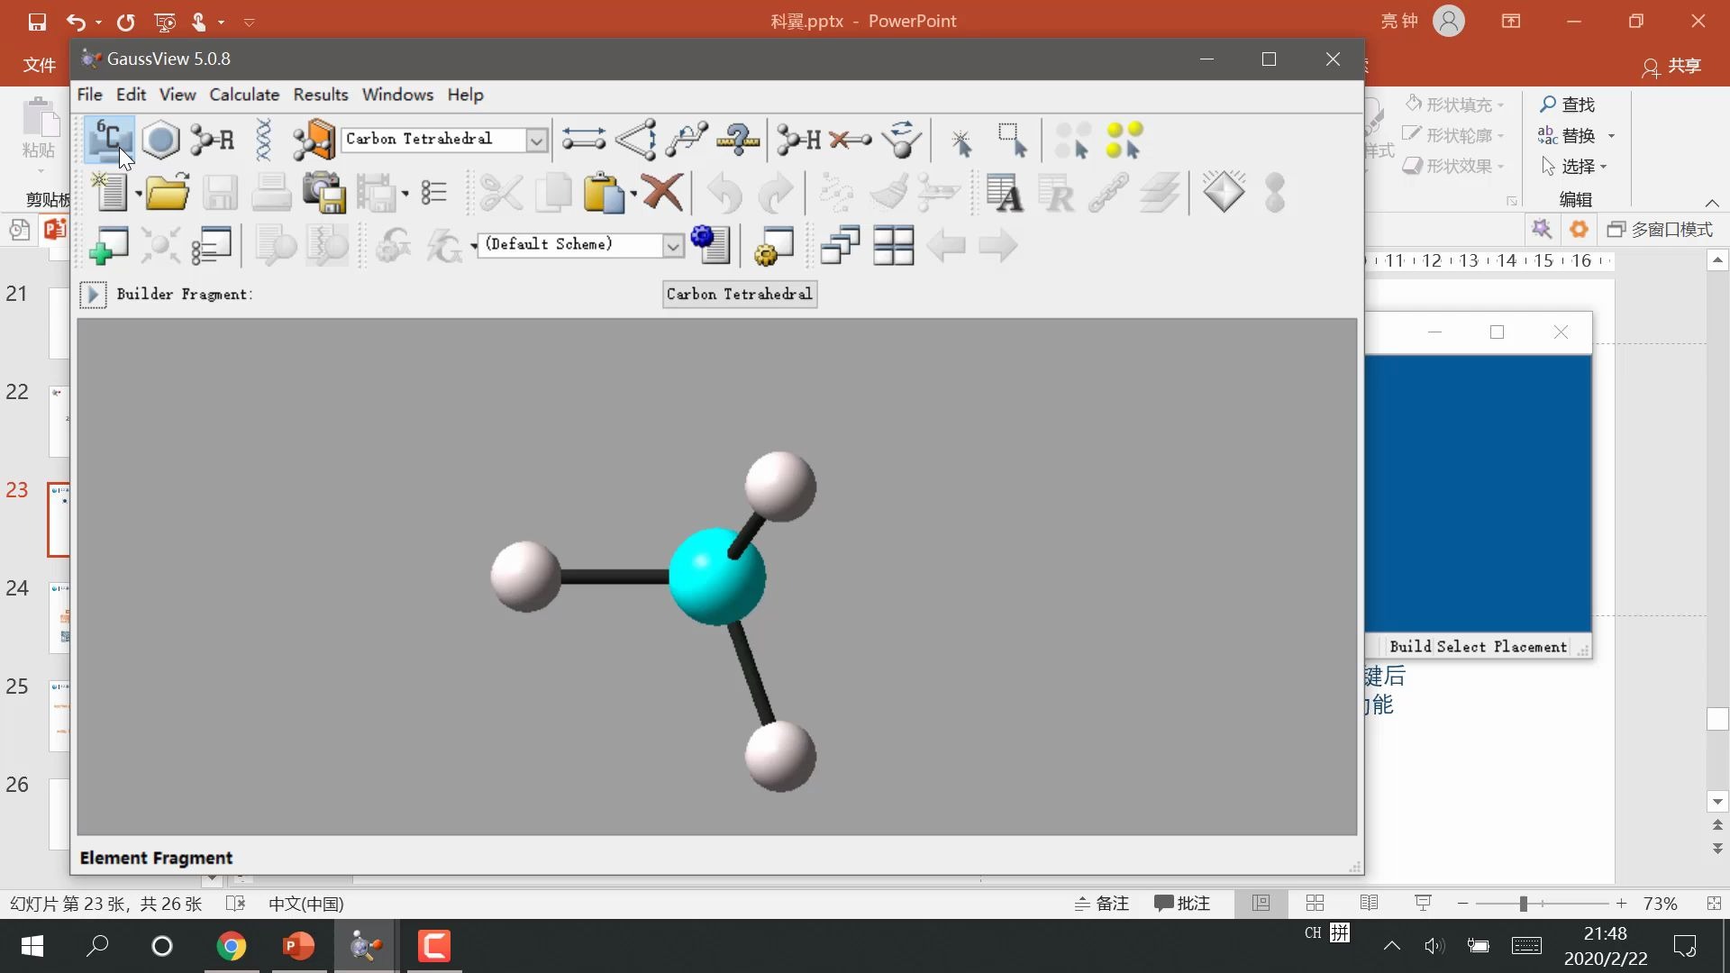Expand the Default Scheme combo box
Viewport: 1730px width, 973px height.
[672, 245]
